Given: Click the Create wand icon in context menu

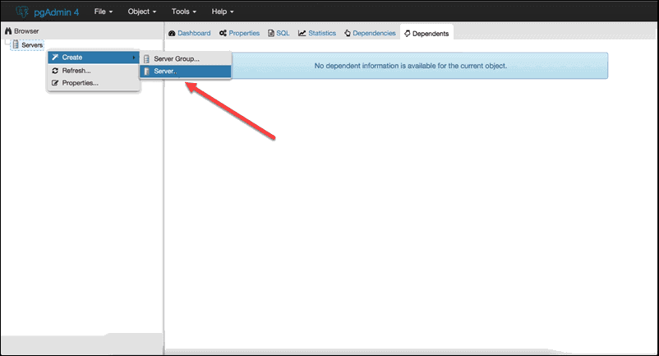Looking at the screenshot, I should (x=55, y=58).
